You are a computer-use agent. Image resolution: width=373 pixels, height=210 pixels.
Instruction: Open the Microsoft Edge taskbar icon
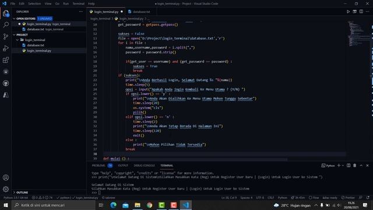pos(113,205)
